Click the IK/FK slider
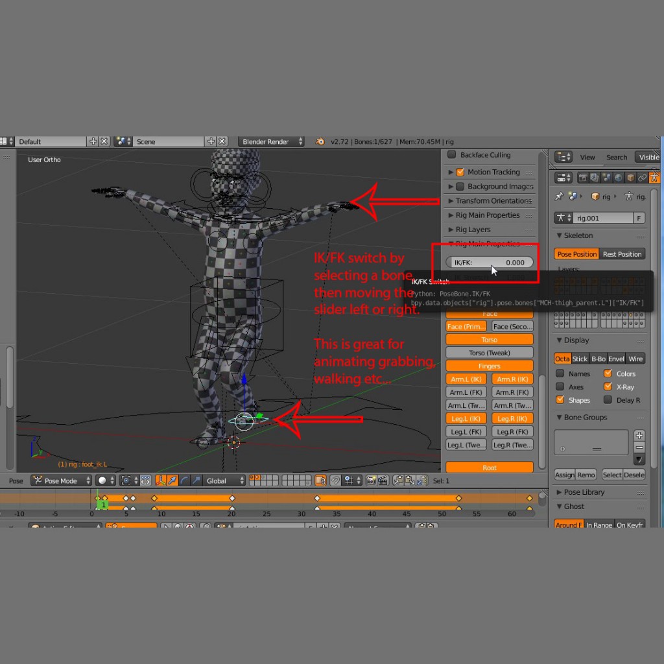The width and height of the screenshot is (664, 664). point(490,263)
